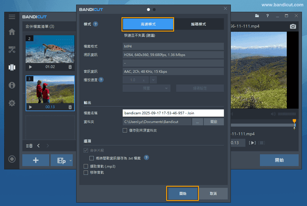Viewport: 307px width, 206px height.
Task: Open the preset dropdown
Action: pos(146,88)
